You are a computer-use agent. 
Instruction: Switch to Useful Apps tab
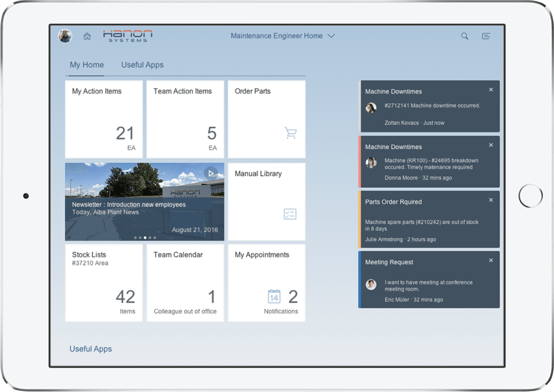click(x=142, y=65)
